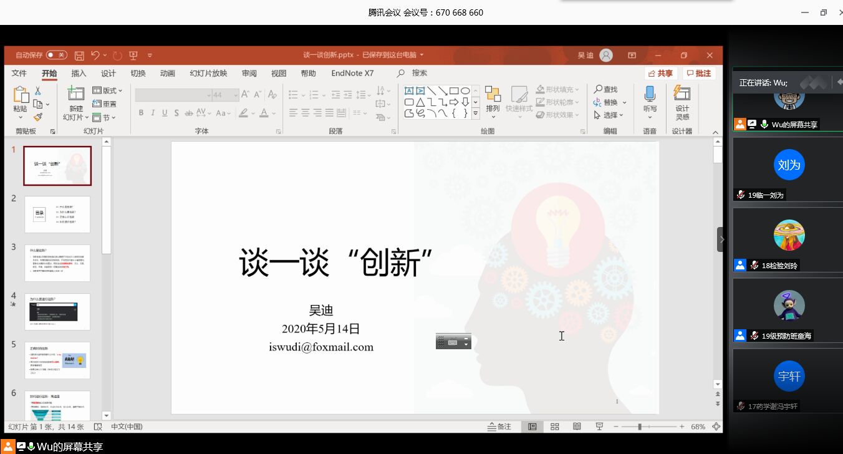The width and height of the screenshot is (843, 454).
Task: Open the Section (节) dropdown
Action: click(104, 117)
